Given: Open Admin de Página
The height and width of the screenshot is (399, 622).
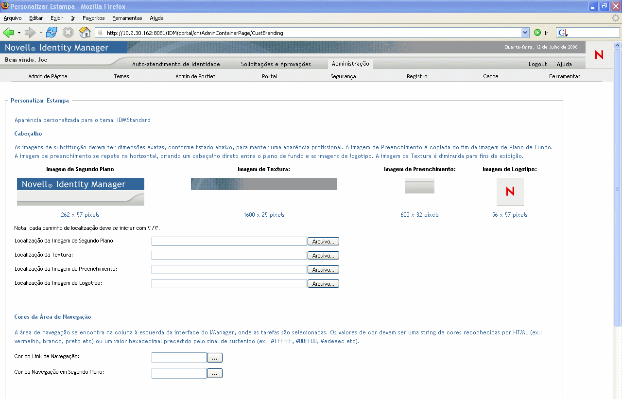Looking at the screenshot, I should [48, 76].
